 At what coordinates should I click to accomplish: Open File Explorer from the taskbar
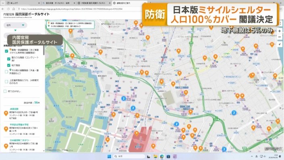[155, 156]
